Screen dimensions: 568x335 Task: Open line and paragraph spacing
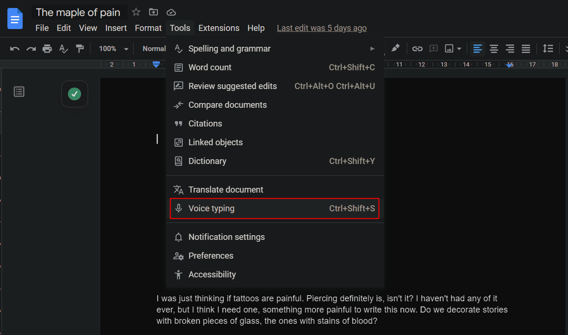(548, 49)
